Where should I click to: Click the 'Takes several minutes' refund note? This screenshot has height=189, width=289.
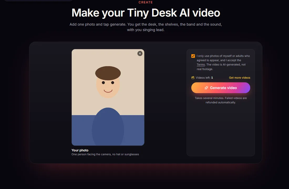221,100
